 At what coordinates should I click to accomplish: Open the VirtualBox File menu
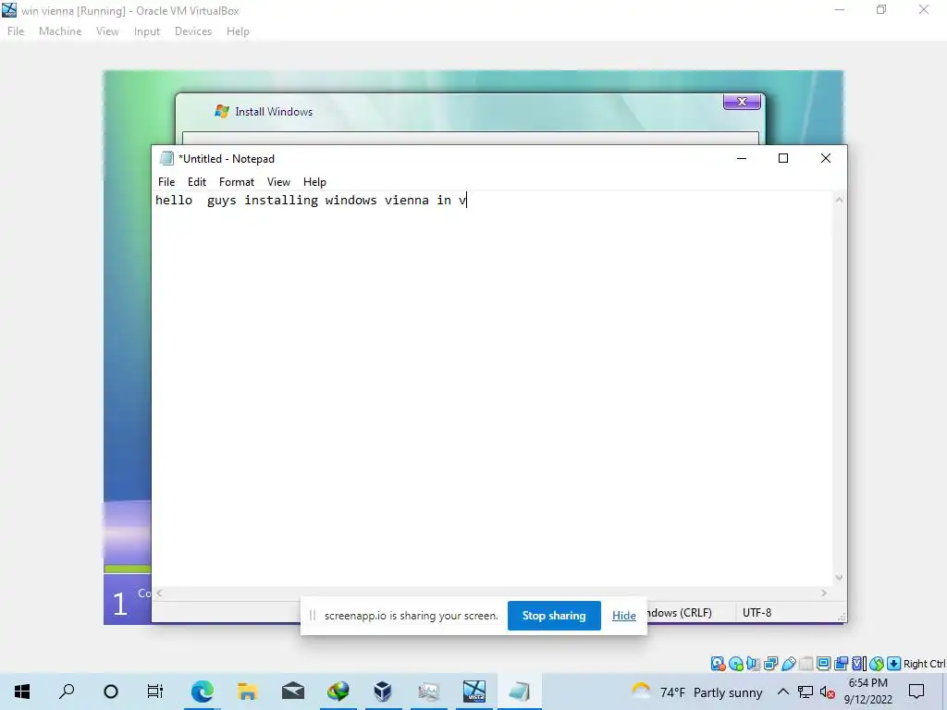(16, 31)
